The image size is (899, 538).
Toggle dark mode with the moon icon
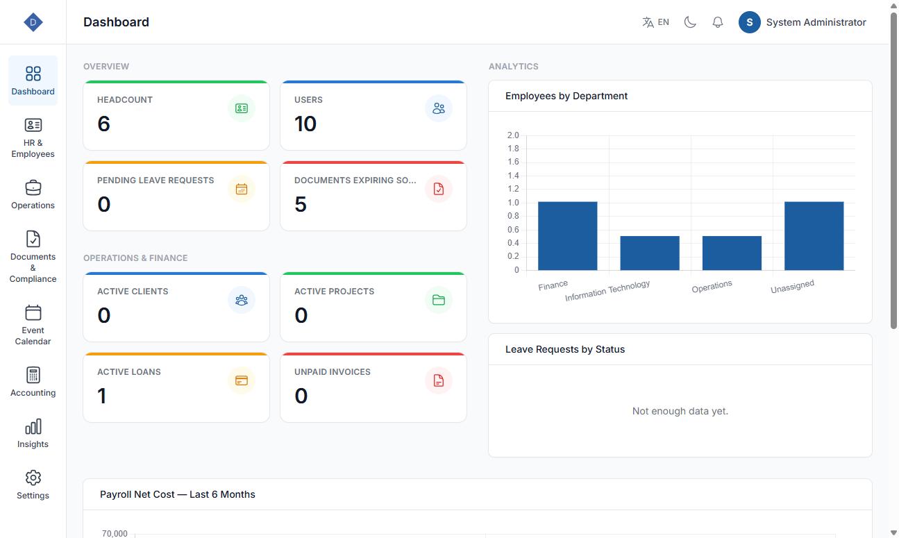pyautogui.click(x=690, y=22)
